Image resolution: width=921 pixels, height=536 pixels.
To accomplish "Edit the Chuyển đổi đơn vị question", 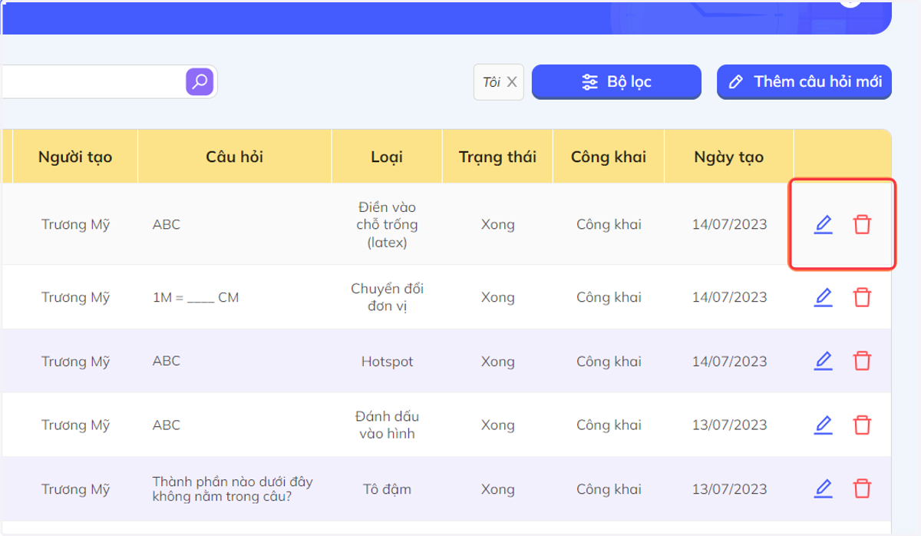I will coord(823,297).
